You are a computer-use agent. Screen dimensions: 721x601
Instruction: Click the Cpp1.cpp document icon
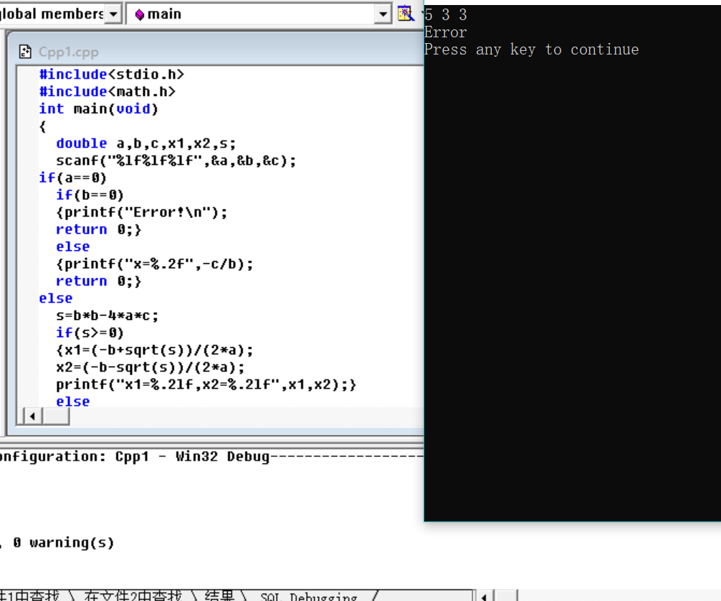(25, 52)
